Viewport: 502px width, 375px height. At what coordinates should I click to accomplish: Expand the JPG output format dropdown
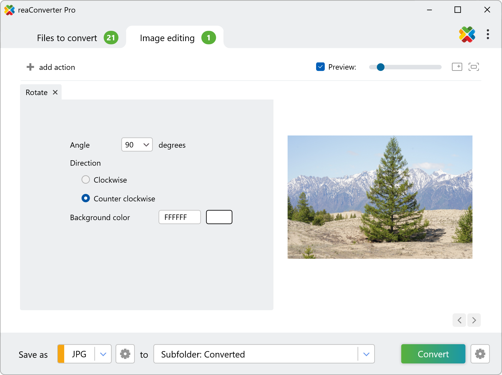pyautogui.click(x=103, y=354)
